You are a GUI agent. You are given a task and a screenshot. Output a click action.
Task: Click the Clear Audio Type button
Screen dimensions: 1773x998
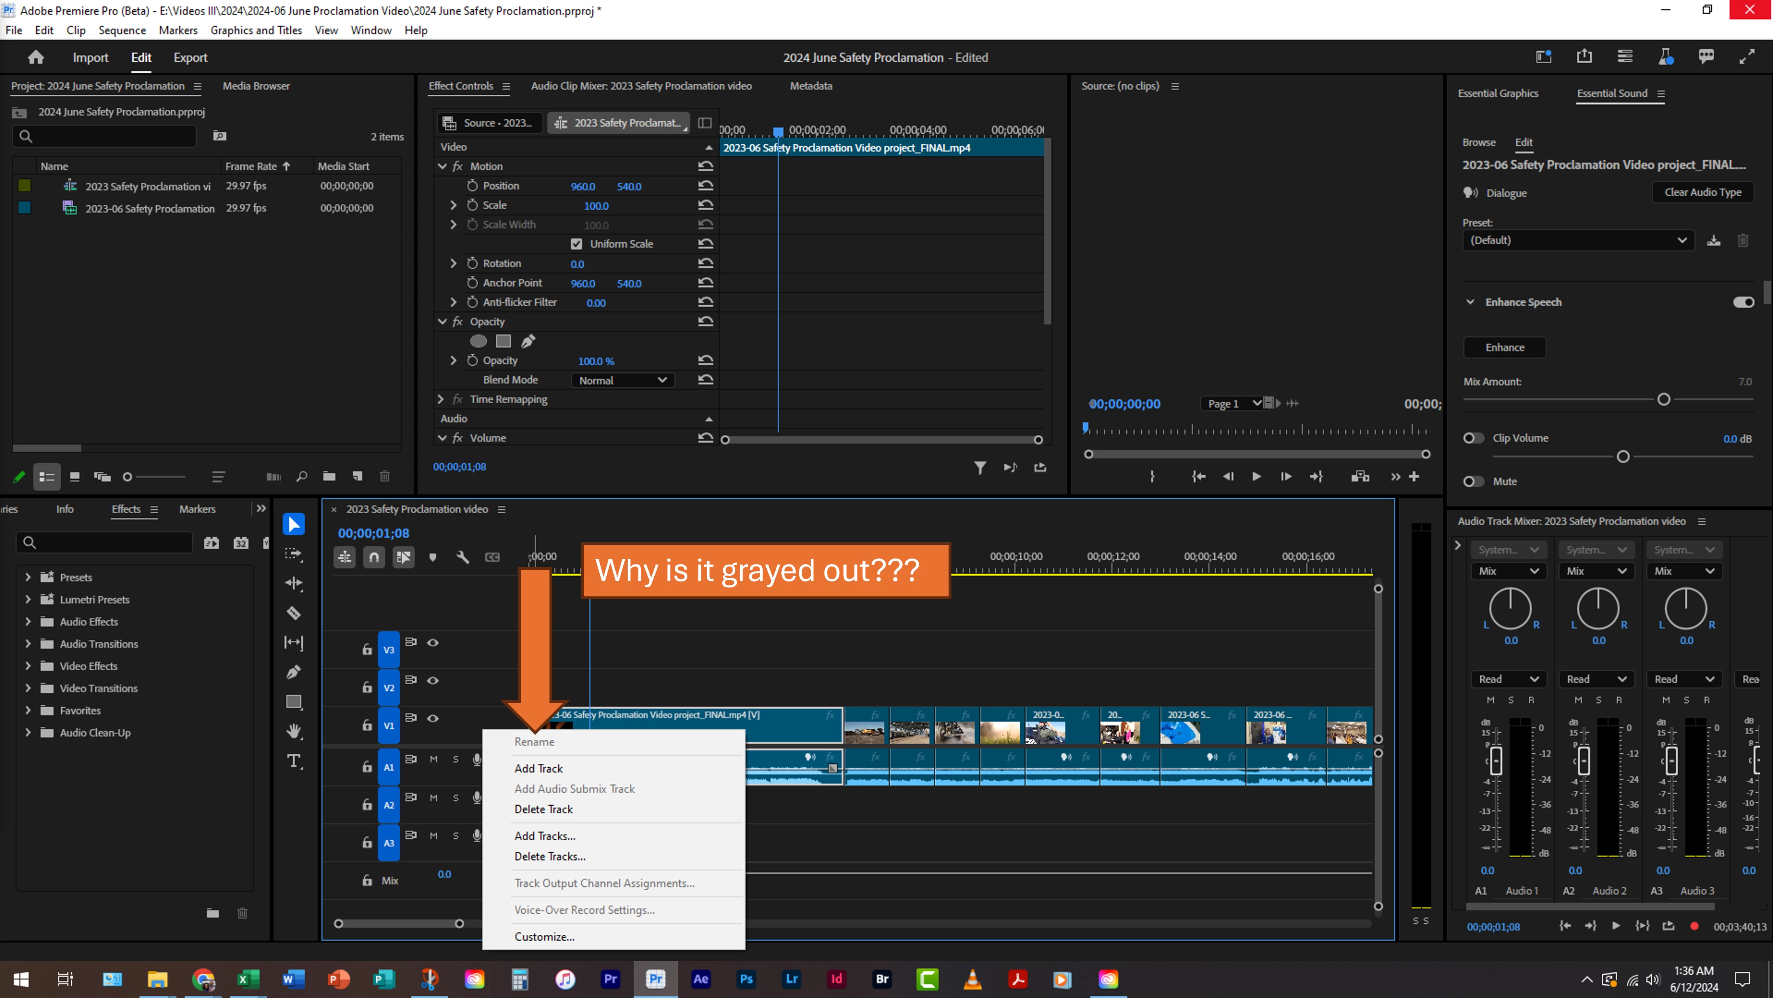point(1702,192)
